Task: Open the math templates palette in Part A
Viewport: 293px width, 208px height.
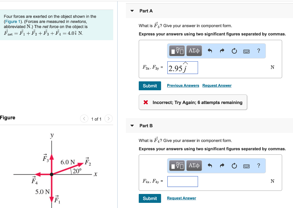Action: [177, 51]
